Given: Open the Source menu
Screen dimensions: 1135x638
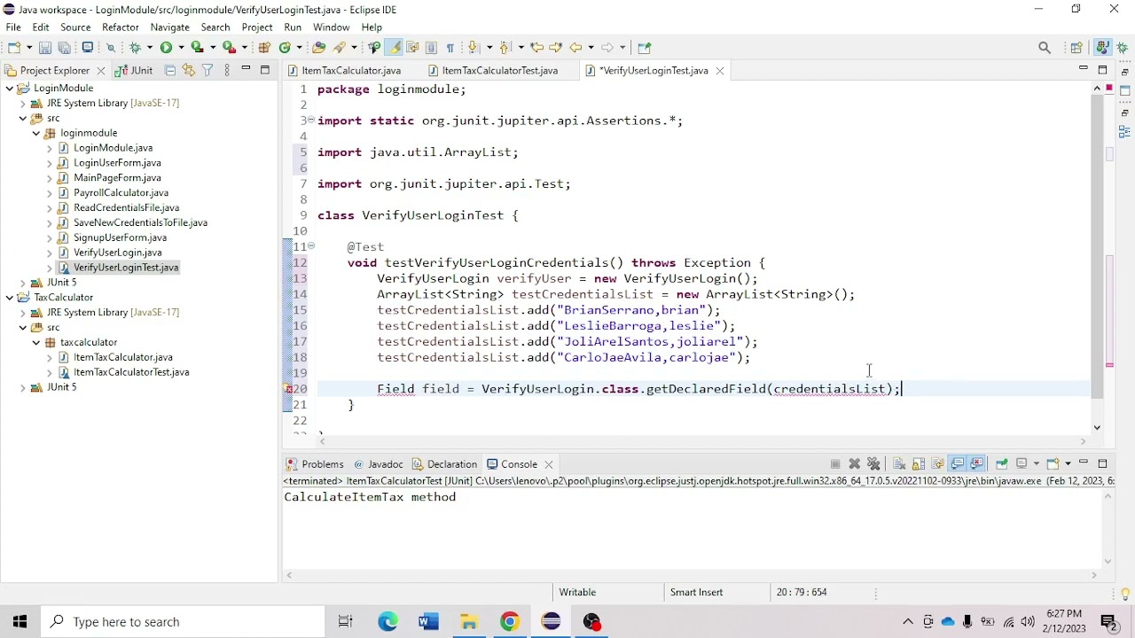Looking at the screenshot, I should pos(75,27).
